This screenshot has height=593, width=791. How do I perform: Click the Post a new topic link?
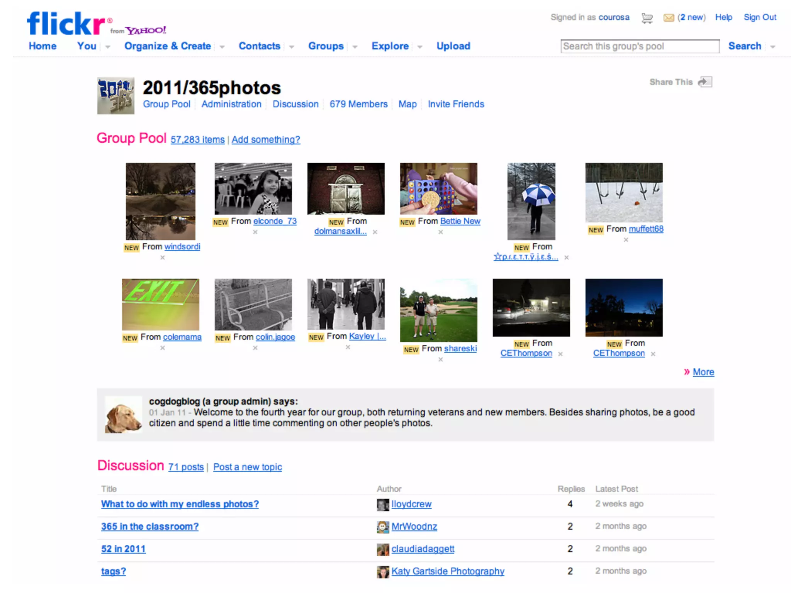[x=248, y=467]
